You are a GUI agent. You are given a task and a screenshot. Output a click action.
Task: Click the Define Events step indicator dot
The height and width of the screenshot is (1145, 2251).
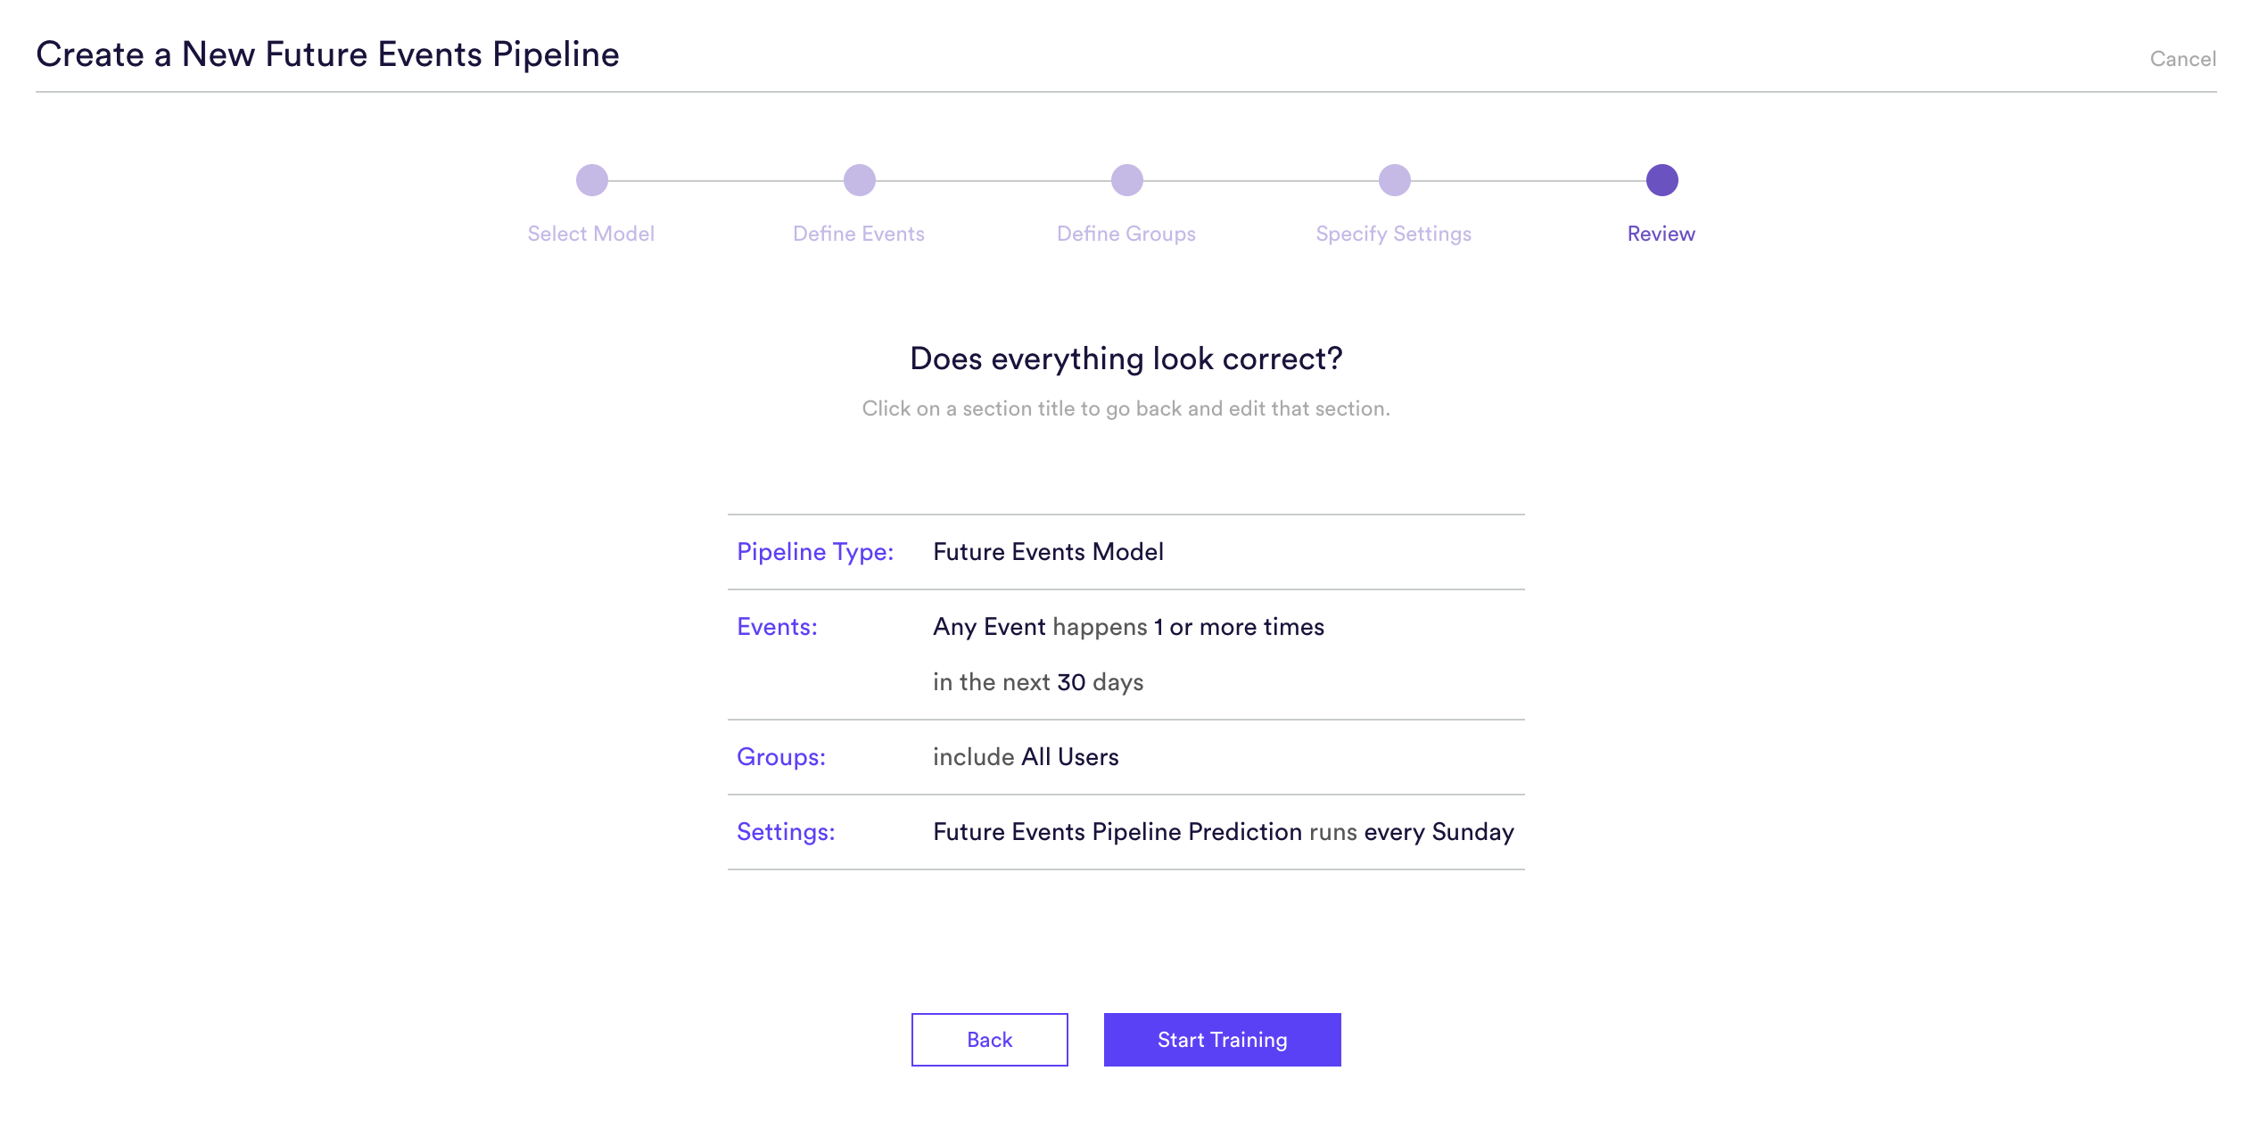[x=859, y=179]
